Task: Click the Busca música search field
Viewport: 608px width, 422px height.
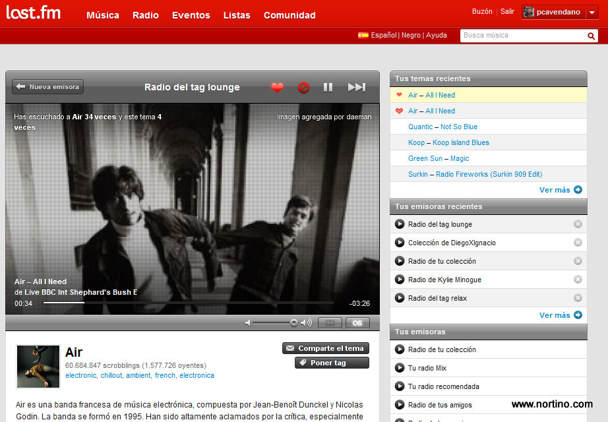Action: [x=521, y=36]
